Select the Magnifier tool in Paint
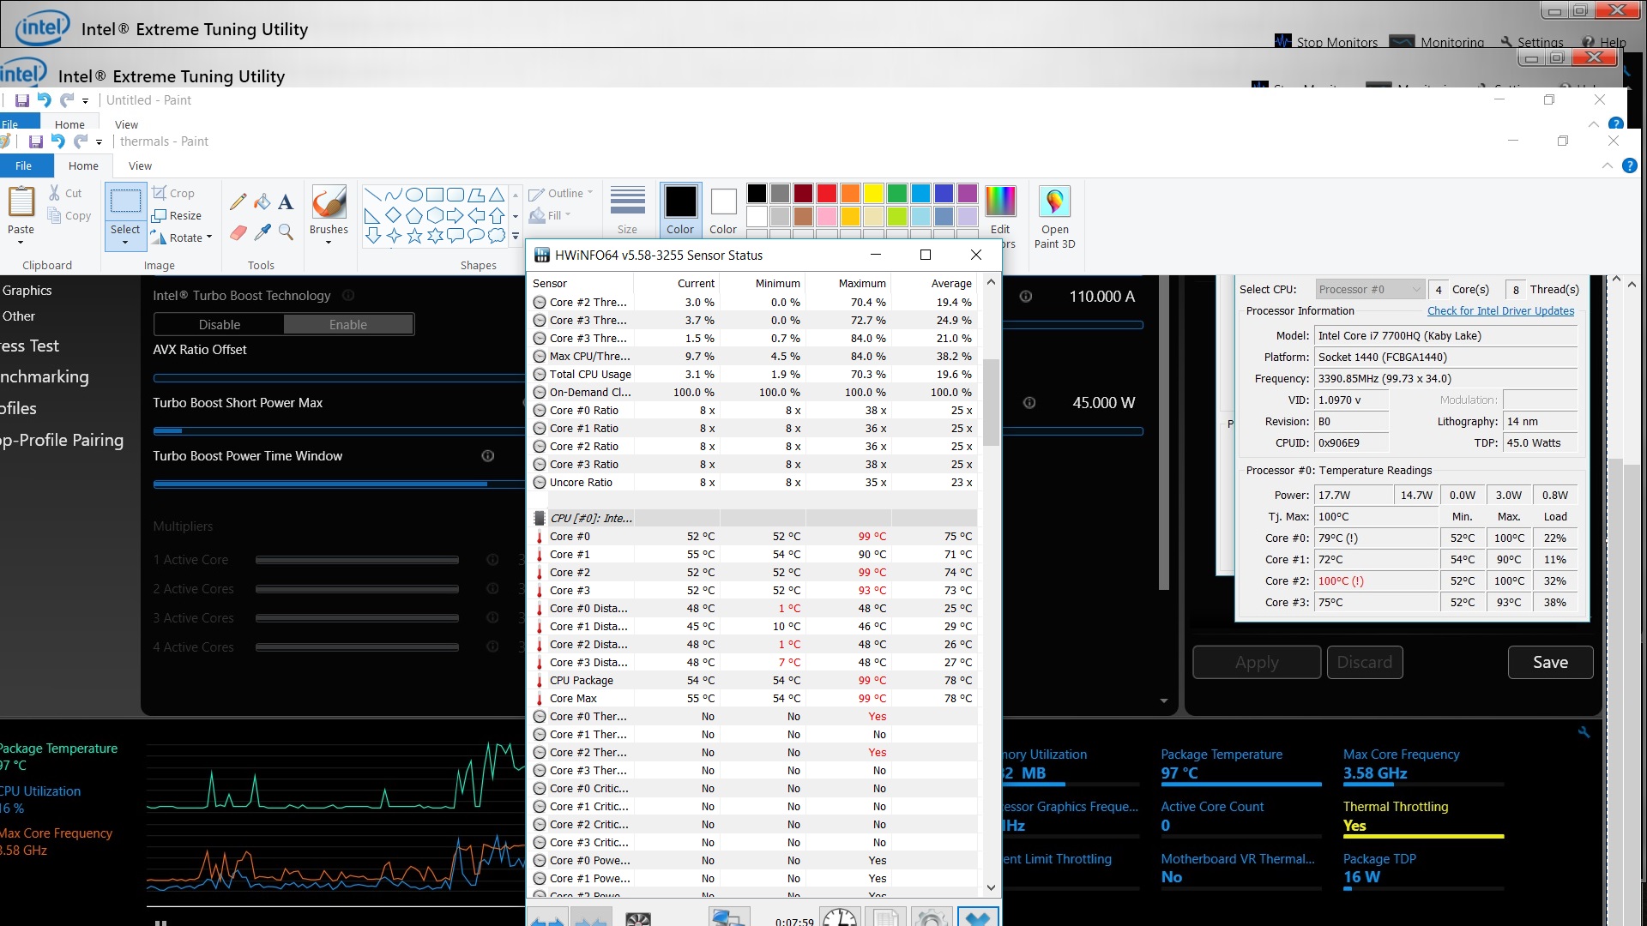Viewport: 1647px width, 926px height. click(287, 232)
